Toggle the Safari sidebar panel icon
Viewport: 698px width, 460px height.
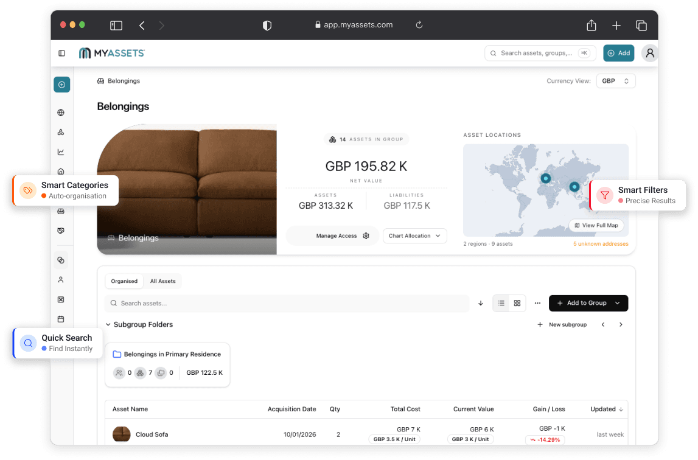[116, 26]
